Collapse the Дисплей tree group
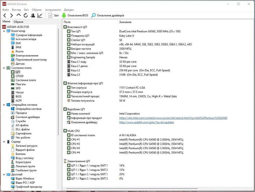255x192 pixels. (x=4, y=174)
